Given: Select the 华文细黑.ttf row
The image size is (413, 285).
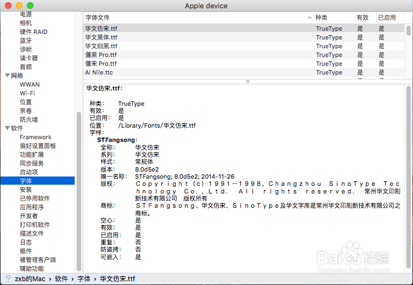Looking at the screenshot, I should [244, 46].
